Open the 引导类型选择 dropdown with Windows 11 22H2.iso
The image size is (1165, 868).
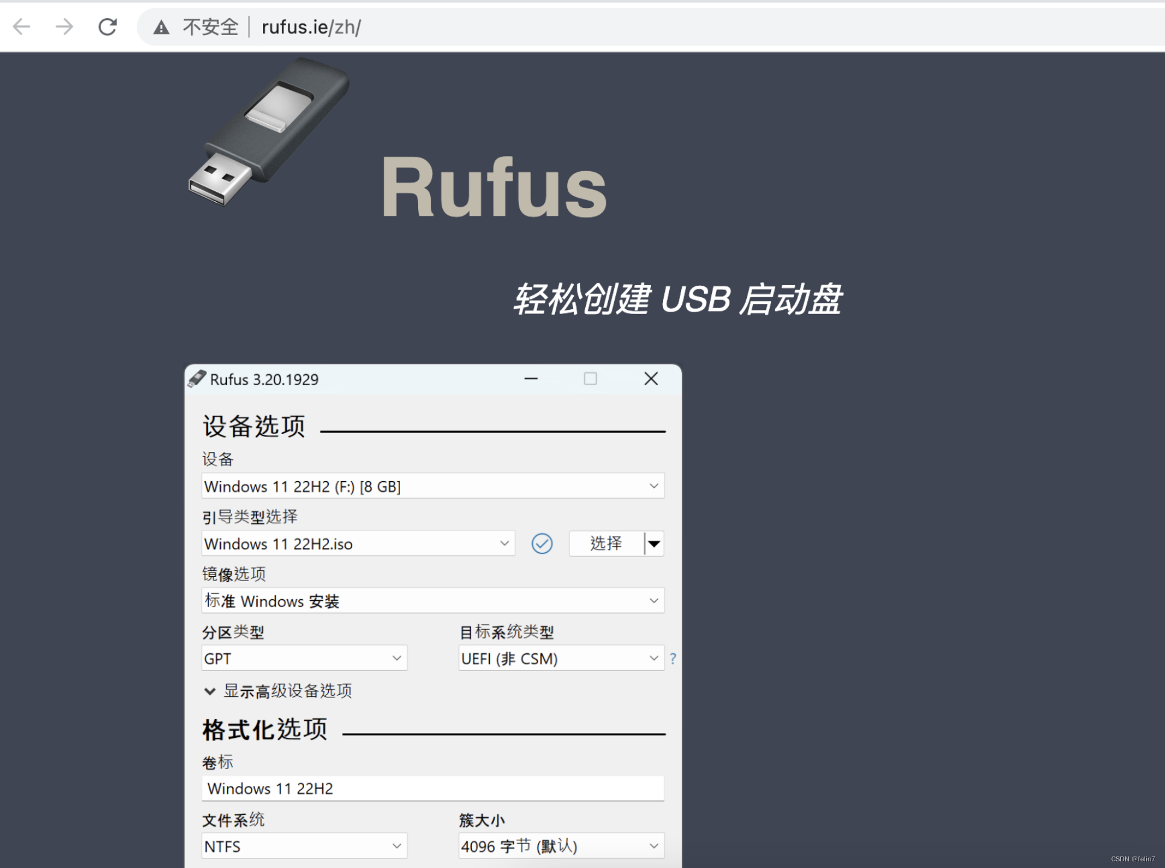pos(358,543)
